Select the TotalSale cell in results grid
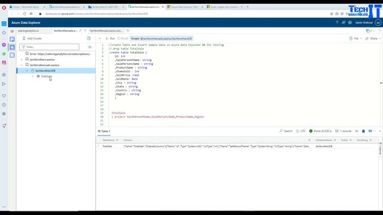 pyautogui.click(x=107, y=146)
